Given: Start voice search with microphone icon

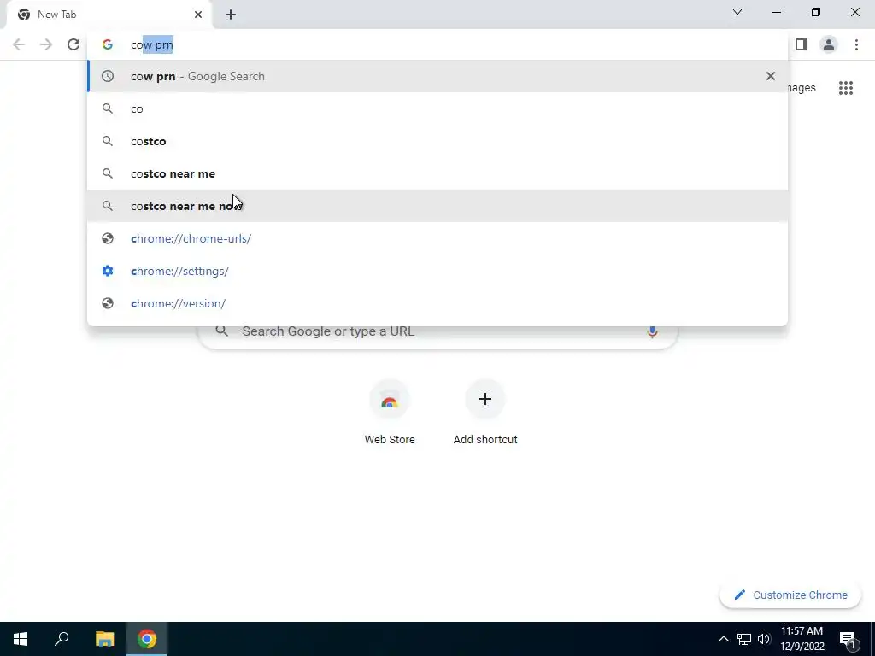Looking at the screenshot, I should [652, 332].
